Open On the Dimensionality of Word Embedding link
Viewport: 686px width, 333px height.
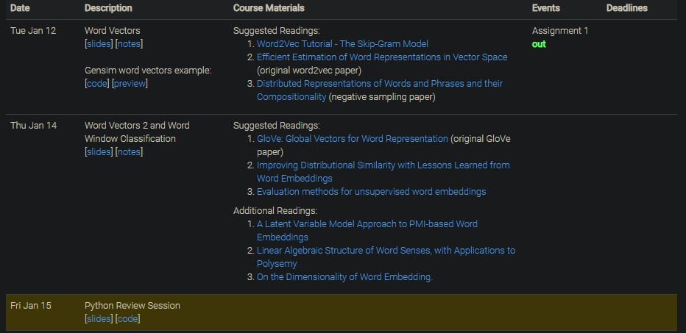click(344, 277)
